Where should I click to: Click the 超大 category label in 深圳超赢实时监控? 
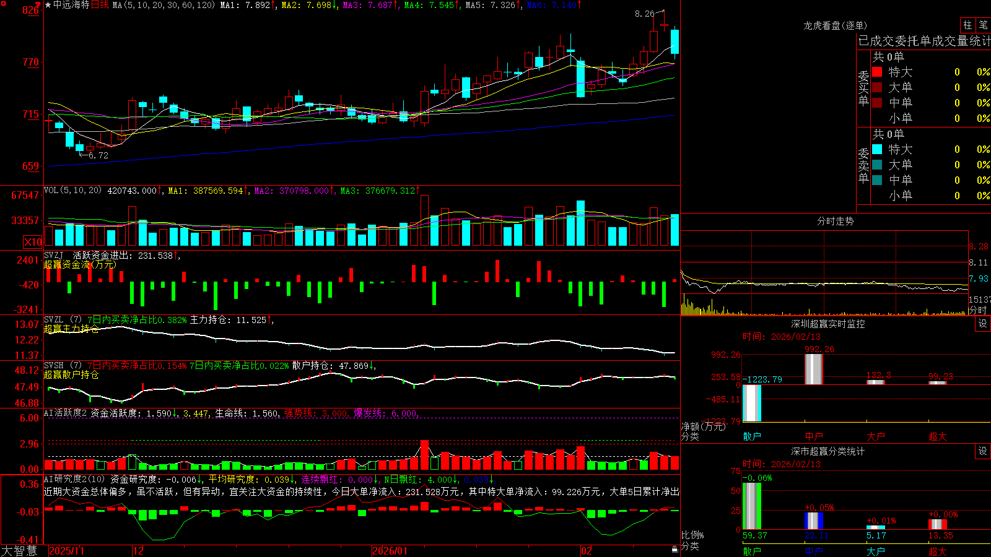click(x=938, y=436)
